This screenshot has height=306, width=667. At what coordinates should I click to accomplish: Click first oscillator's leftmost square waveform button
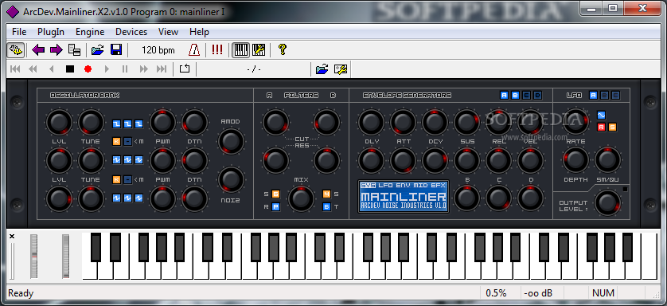click(116, 124)
